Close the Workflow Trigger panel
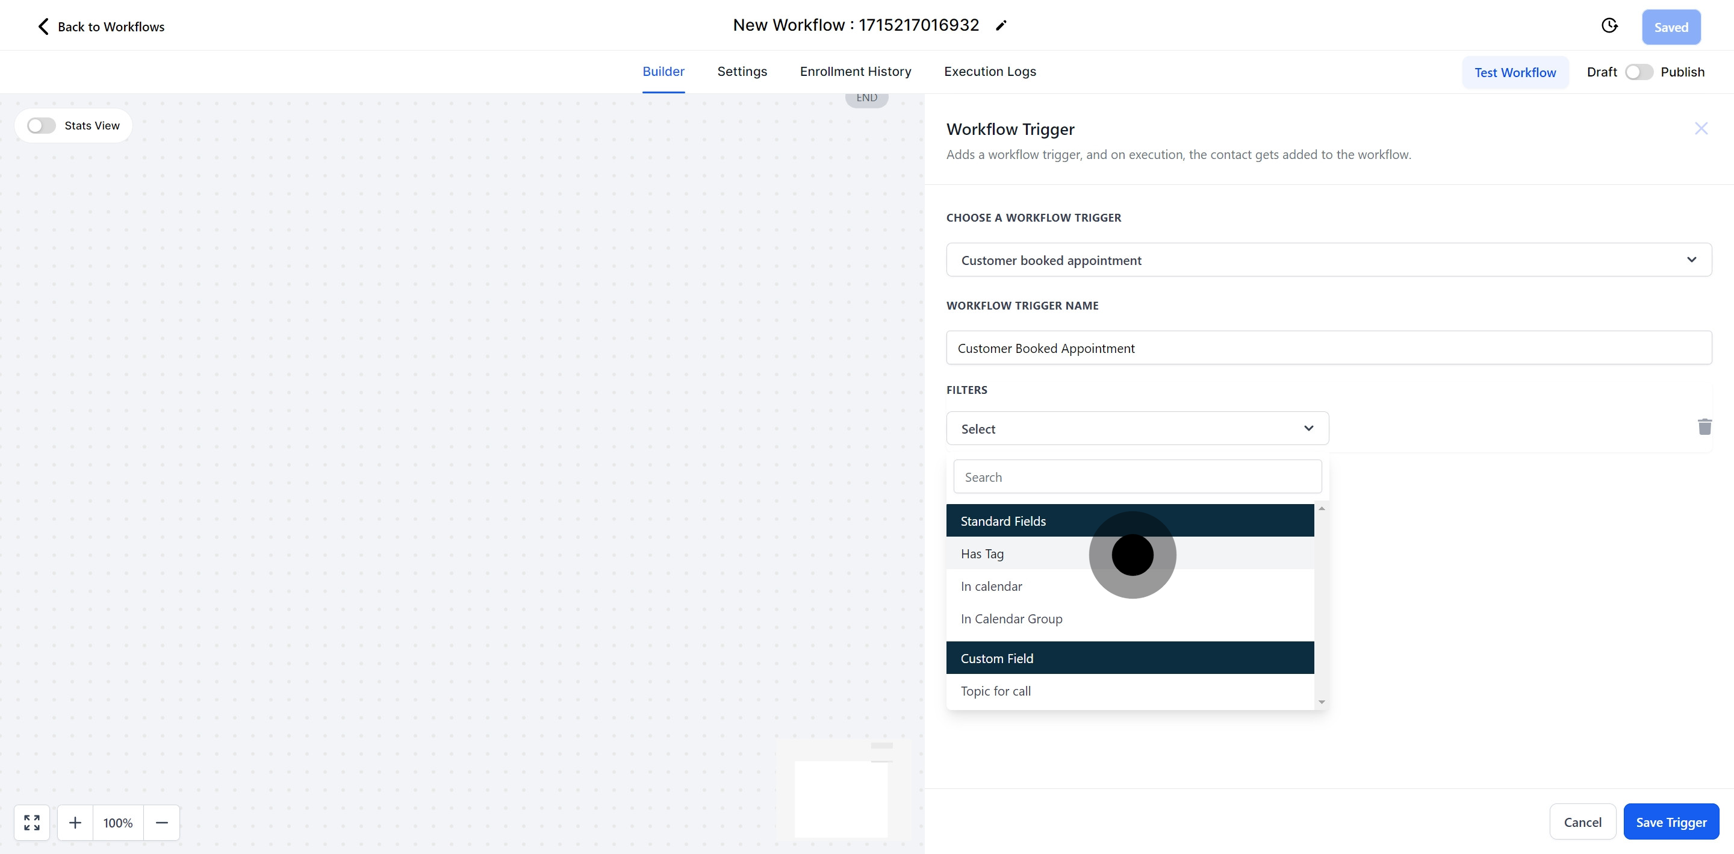Screen dimensions: 1734x854 [x=1701, y=129]
